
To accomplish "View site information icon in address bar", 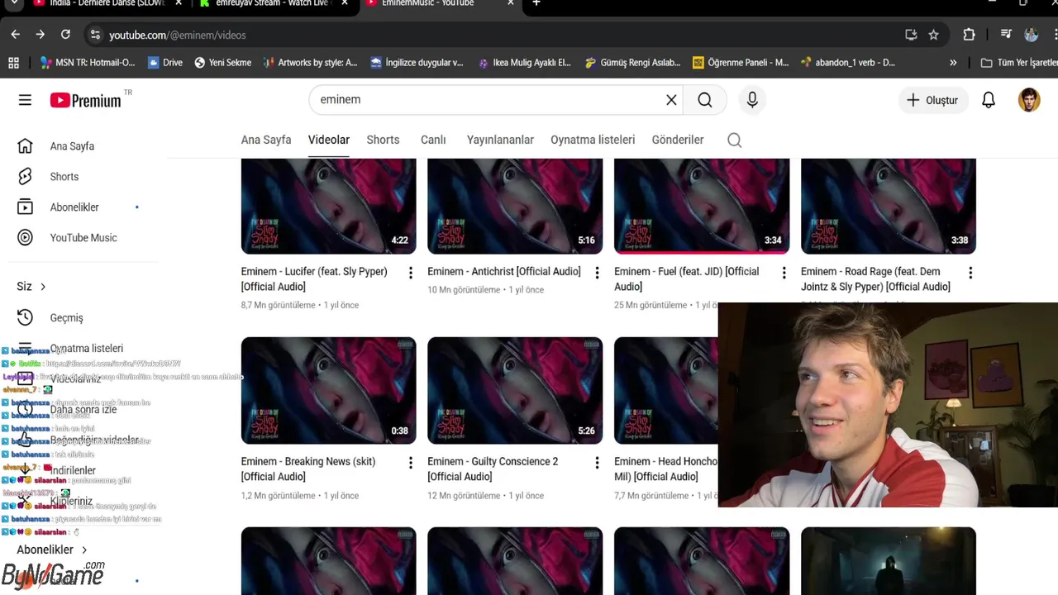I will (95, 35).
